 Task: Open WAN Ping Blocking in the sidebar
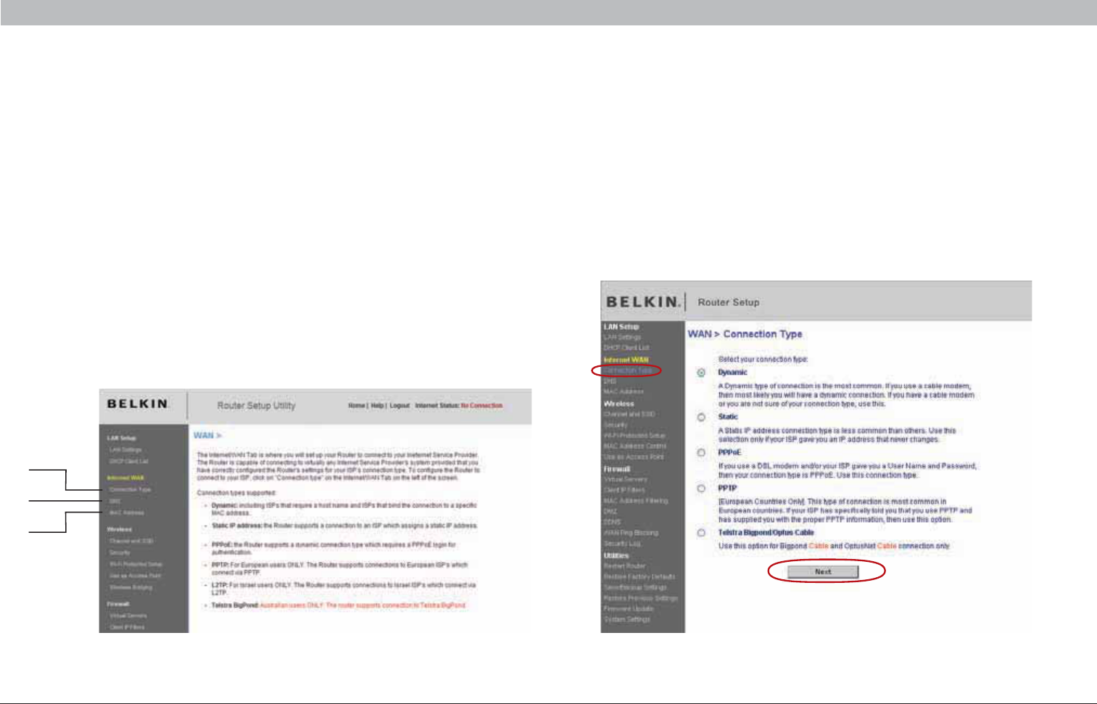[x=631, y=533]
